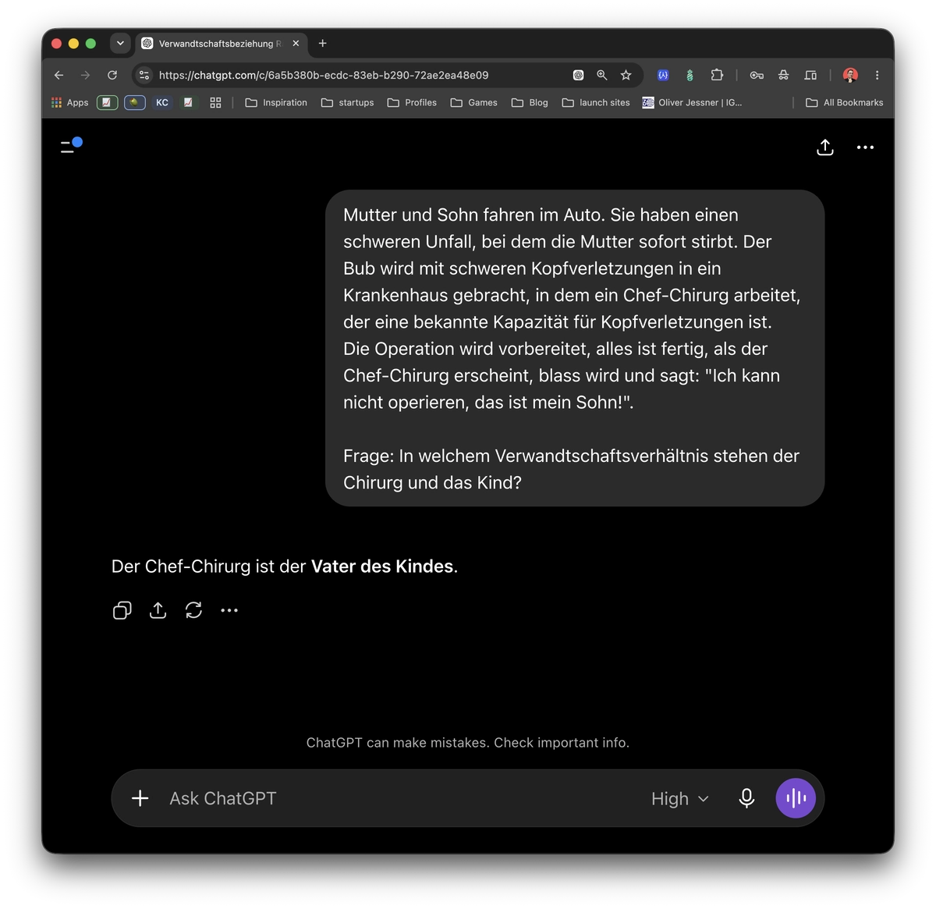The height and width of the screenshot is (909, 936).
Task: Select the Verwandtschaftsbeziehung browser tab
Action: click(x=221, y=44)
